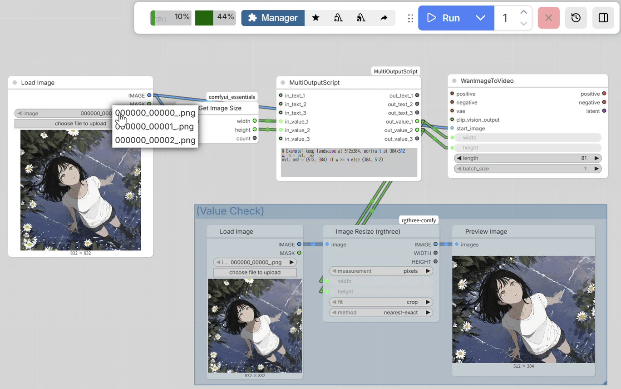621x389 pixels.
Task: Cancel the current run with the red X
Action: [x=548, y=18]
